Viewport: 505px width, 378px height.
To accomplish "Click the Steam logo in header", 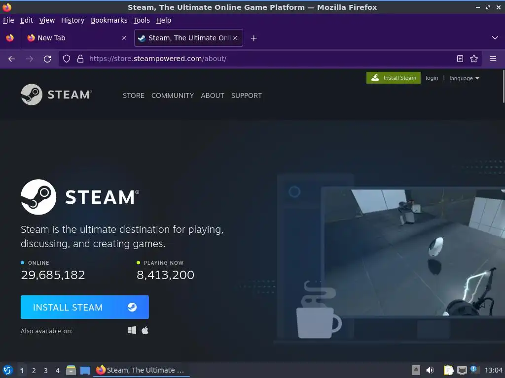I will click(57, 94).
